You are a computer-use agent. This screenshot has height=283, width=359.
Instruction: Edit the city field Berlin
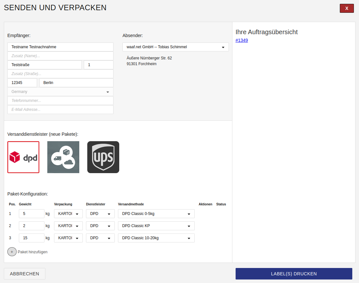(x=76, y=83)
